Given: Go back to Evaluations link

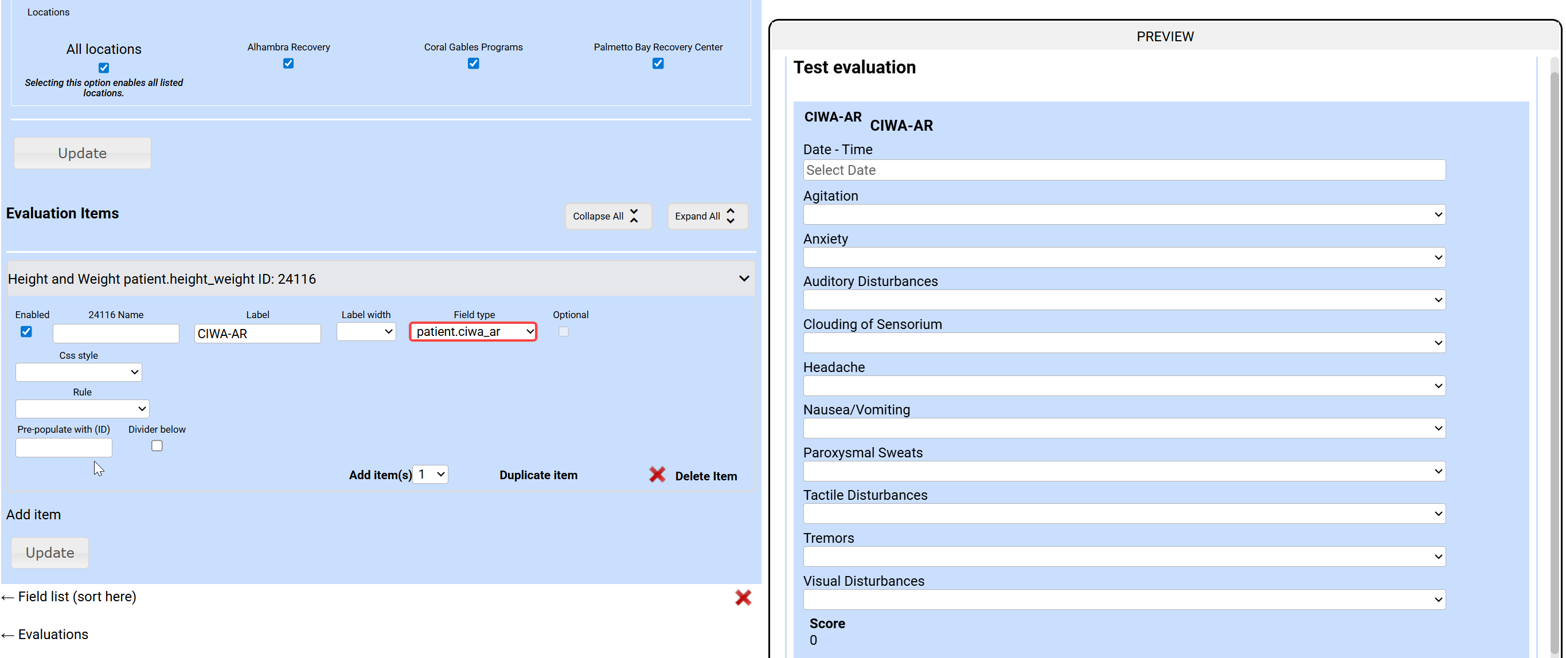Looking at the screenshot, I should (x=52, y=634).
